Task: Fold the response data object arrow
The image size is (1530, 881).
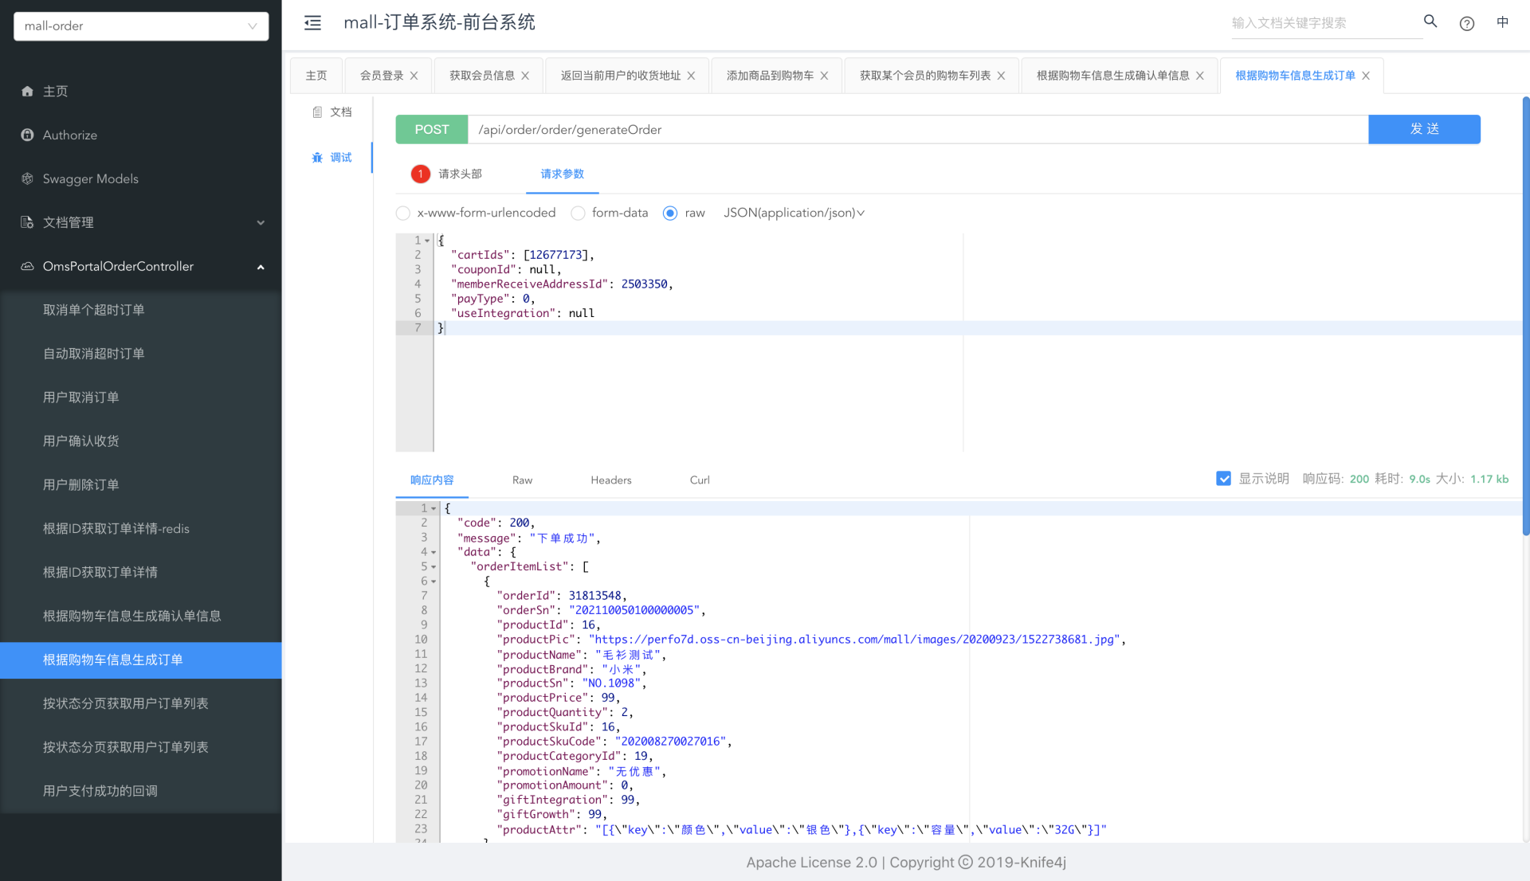Action: pyautogui.click(x=433, y=552)
